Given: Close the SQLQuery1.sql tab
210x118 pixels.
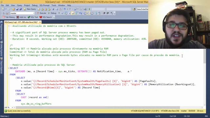Looking at the screenshot, I should (x=40, y=22).
